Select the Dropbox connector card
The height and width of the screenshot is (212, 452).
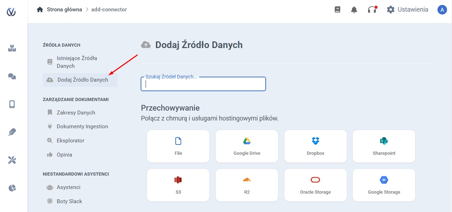pos(315,146)
